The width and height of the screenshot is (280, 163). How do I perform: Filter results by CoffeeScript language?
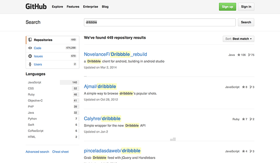tap(52, 131)
